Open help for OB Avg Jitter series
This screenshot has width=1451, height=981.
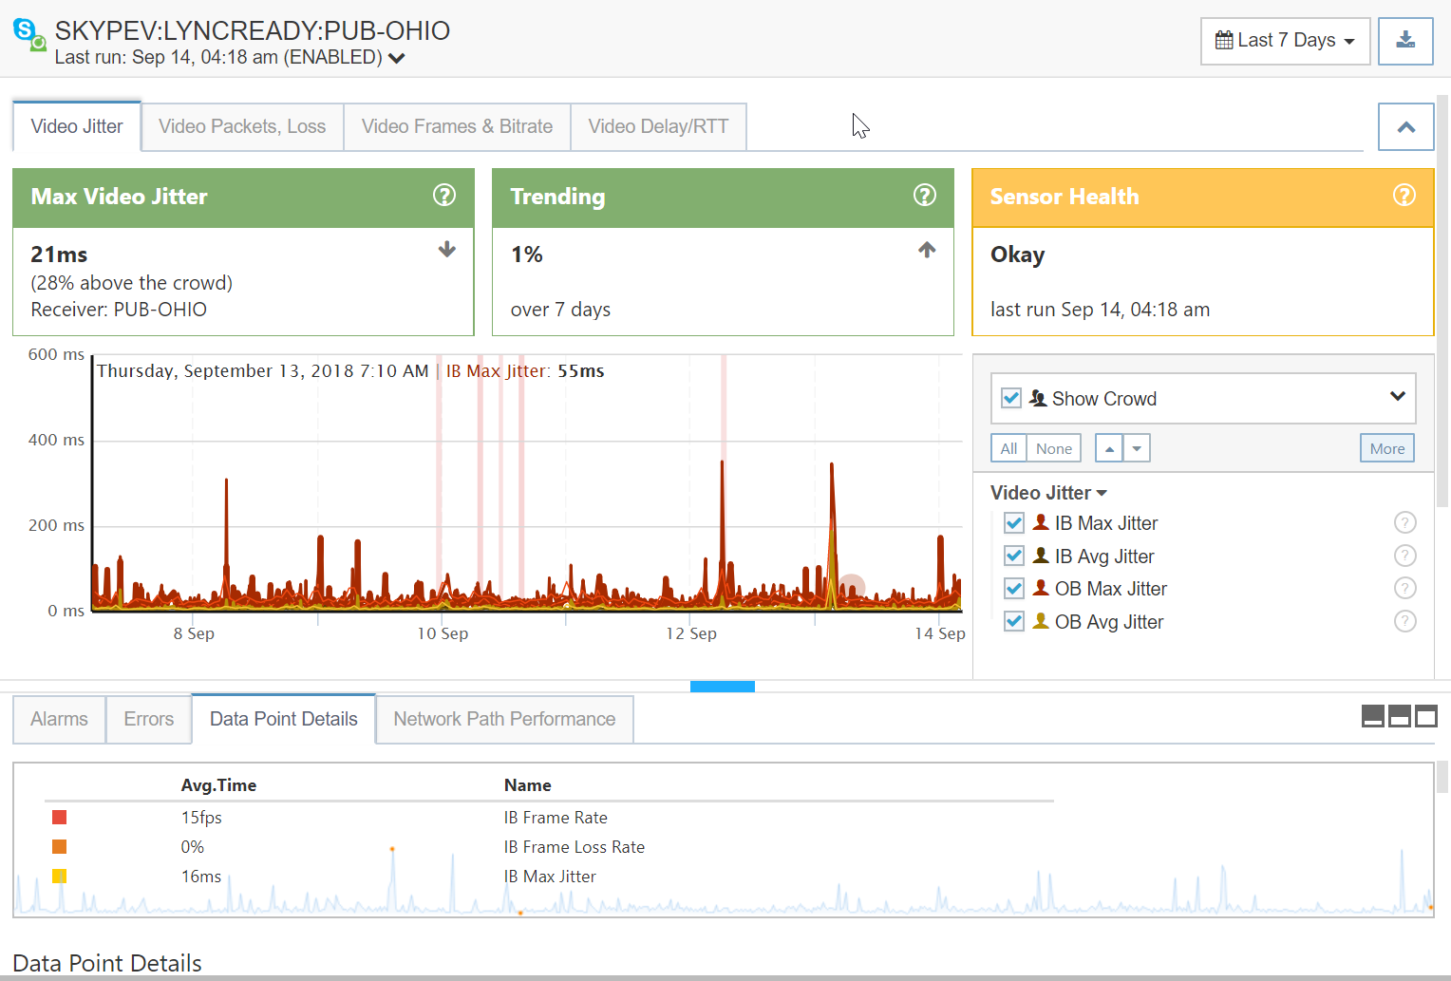(1405, 621)
